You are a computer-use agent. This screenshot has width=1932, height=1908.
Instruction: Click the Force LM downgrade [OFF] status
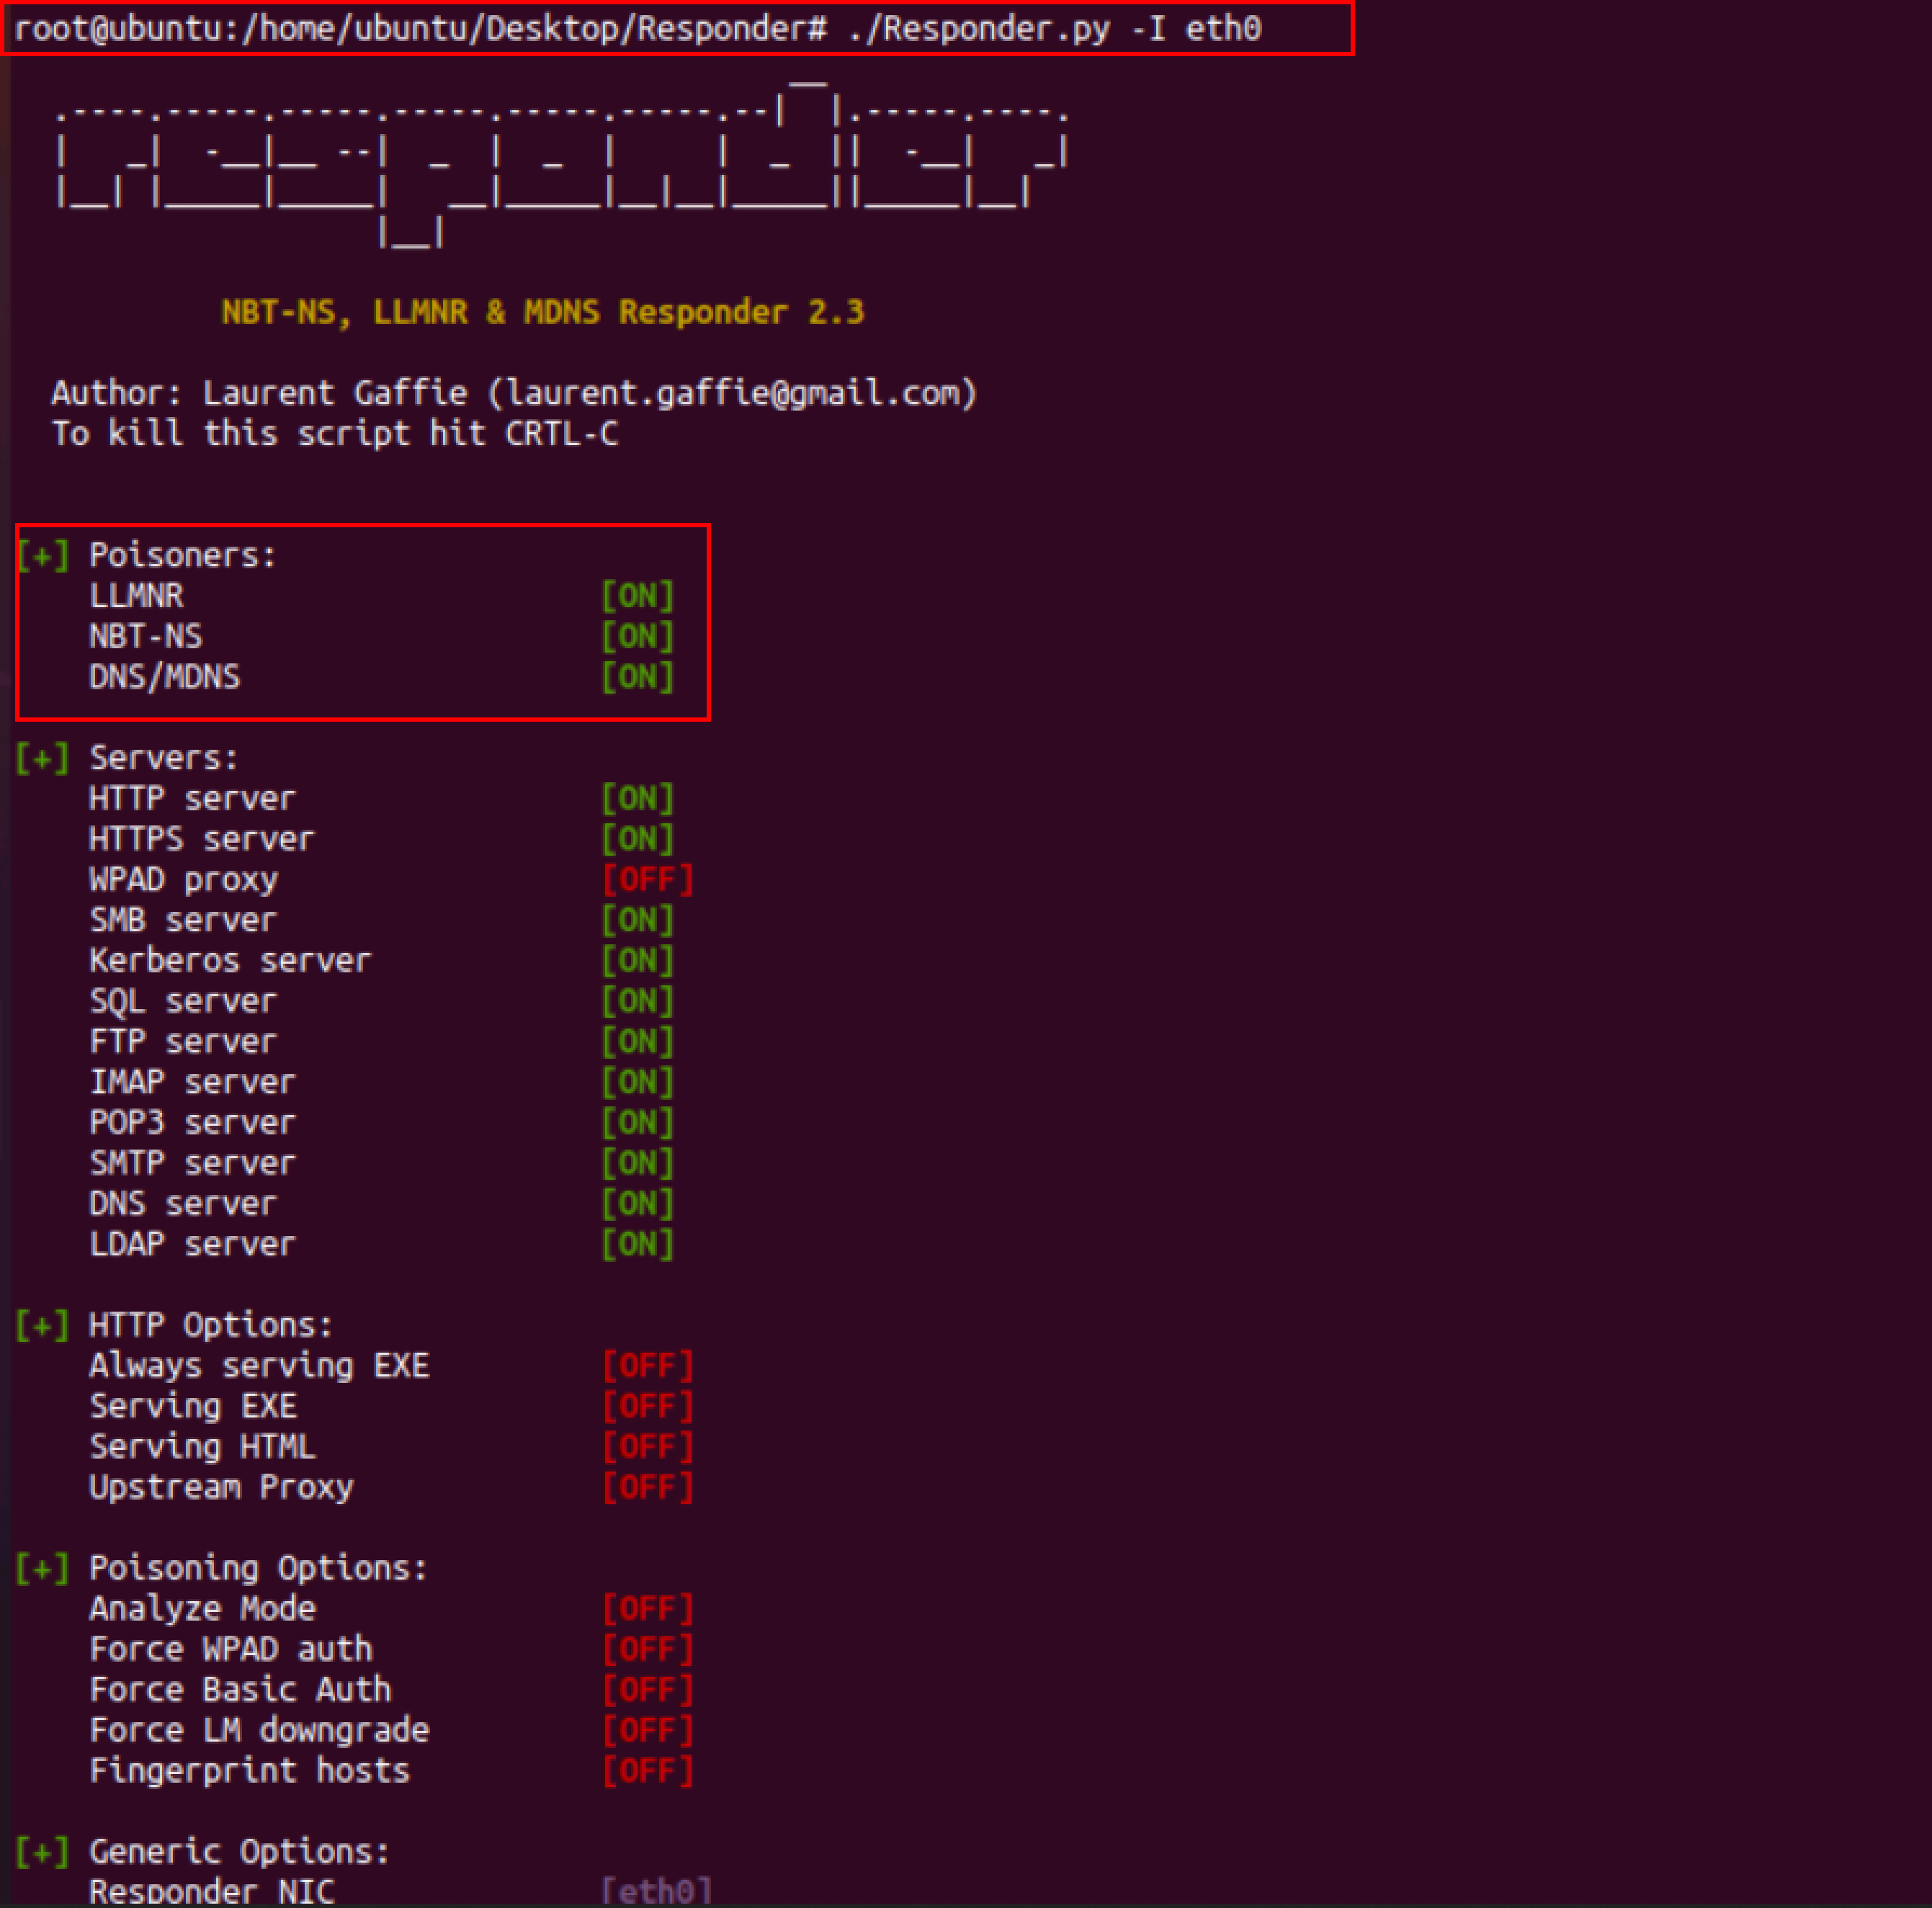[x=647, y=1731]
